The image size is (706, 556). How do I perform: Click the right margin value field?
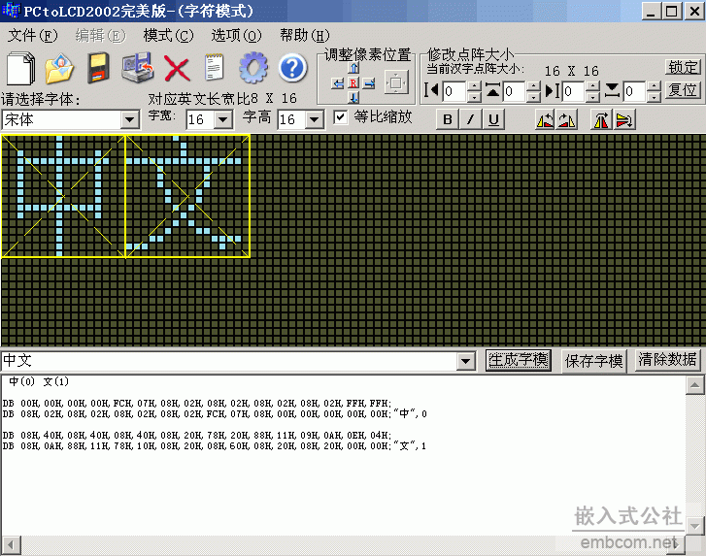(575, 91)
